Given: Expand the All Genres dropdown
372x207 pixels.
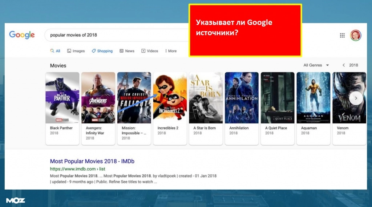Looking at the screenshot, I should tap(316, 65).
